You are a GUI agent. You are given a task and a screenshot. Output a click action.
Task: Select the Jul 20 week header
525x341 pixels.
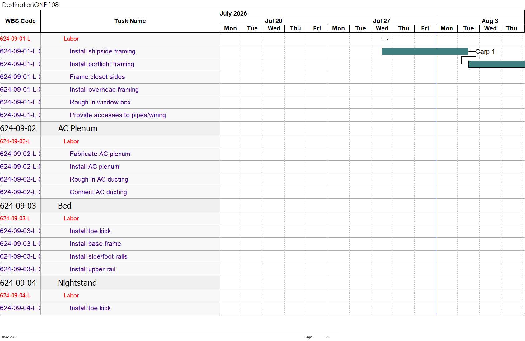coord(274,21)
